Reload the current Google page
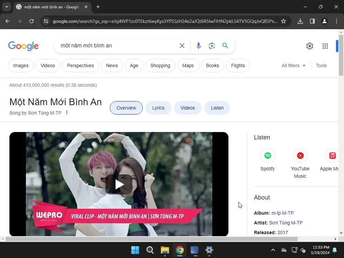 tap(32, 21)
